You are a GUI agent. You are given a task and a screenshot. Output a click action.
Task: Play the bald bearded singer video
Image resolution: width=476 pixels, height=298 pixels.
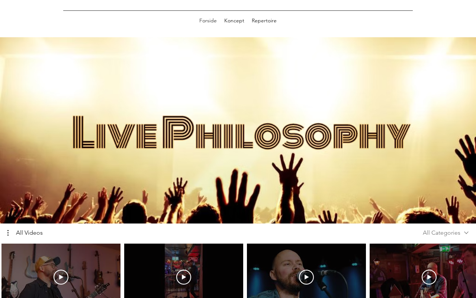tap(306, 277)
